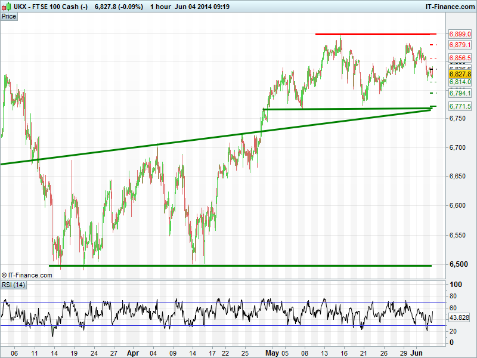Image resolution: width=477 pixels, height=358 pixels.
Task: Click the May month label on time axis
Action: pos(272,353)
